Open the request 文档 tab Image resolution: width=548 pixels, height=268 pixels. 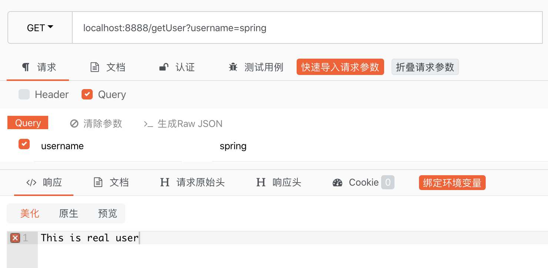108,67
